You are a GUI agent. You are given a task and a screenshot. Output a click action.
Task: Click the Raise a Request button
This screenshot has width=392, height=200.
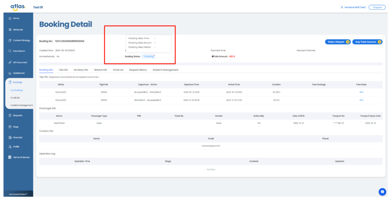tap(338, 42)
